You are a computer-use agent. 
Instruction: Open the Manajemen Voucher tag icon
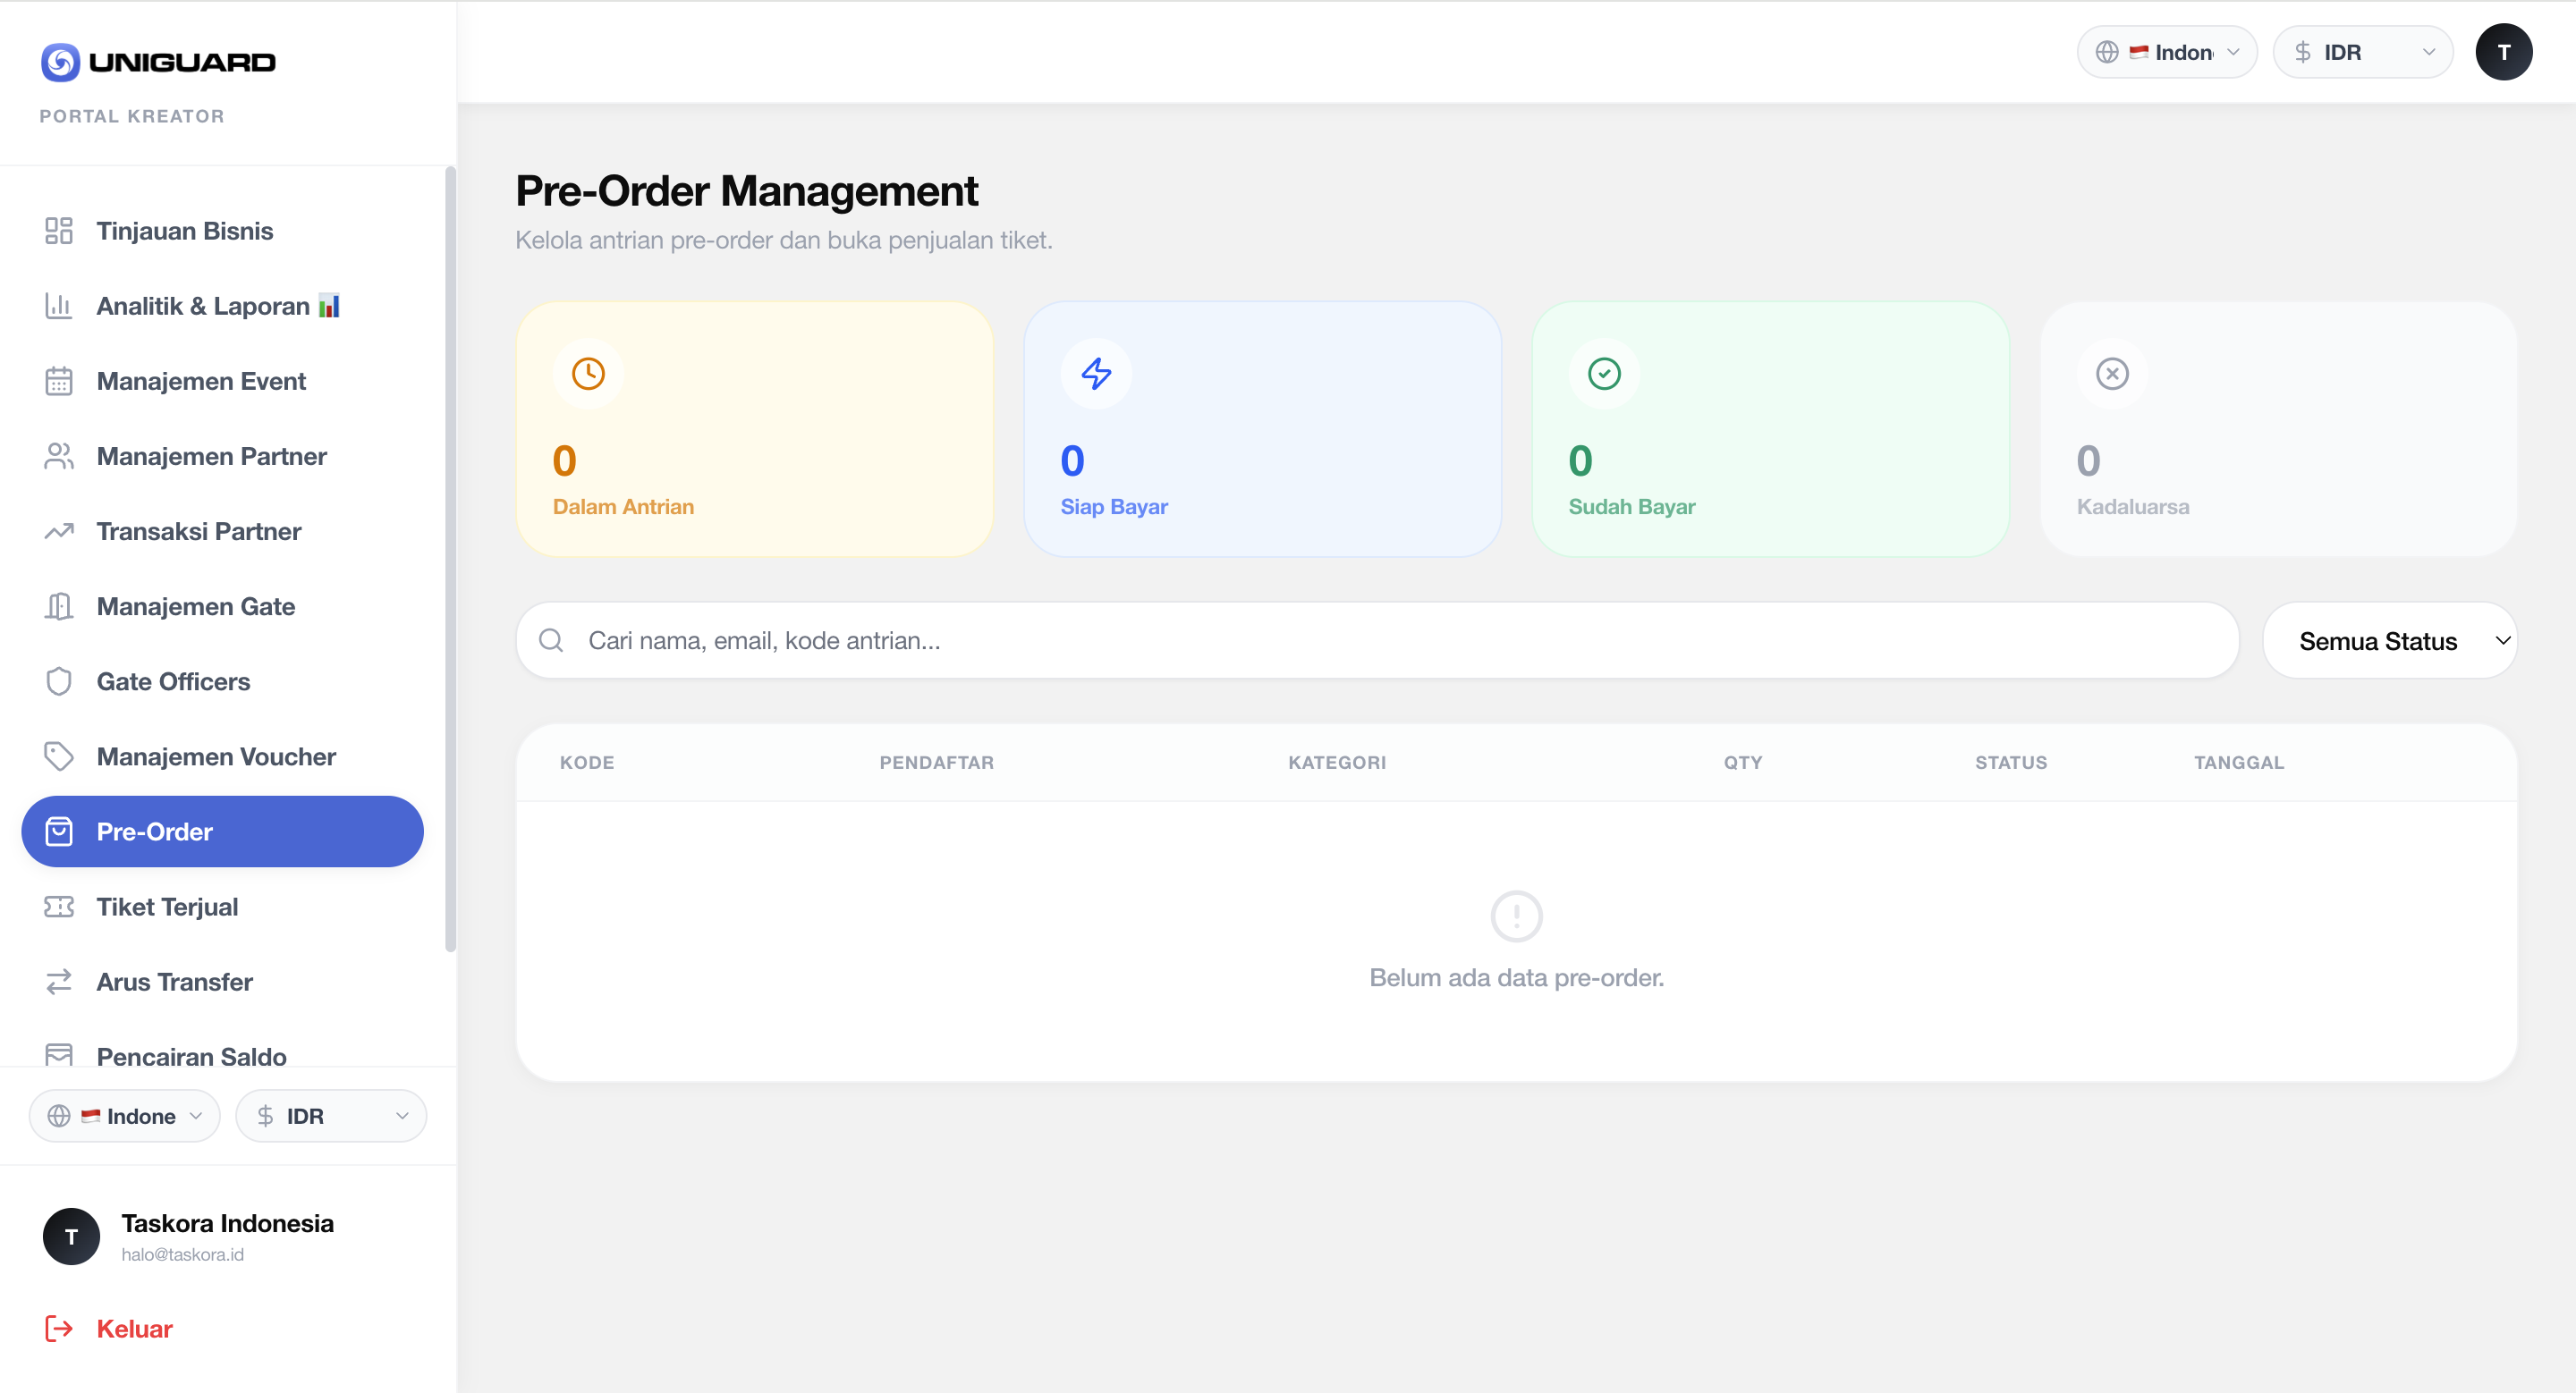pos(58,756)
